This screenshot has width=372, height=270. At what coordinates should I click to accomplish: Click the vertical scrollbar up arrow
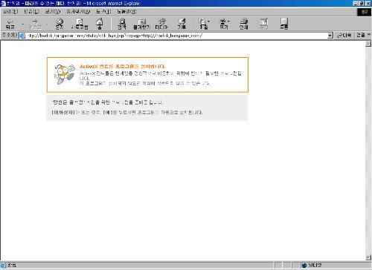tap(368, 44)
